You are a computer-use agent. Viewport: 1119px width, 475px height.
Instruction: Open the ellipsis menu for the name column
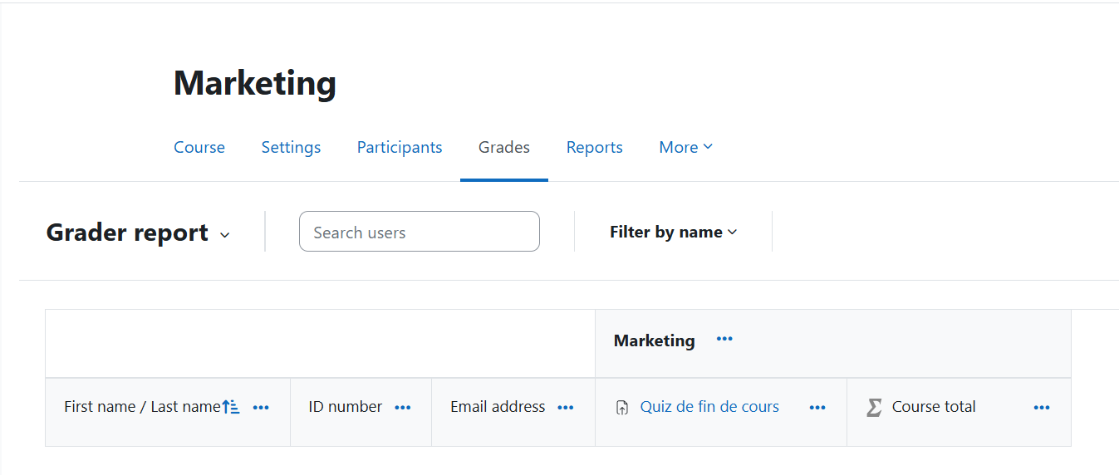coord(261,408)
